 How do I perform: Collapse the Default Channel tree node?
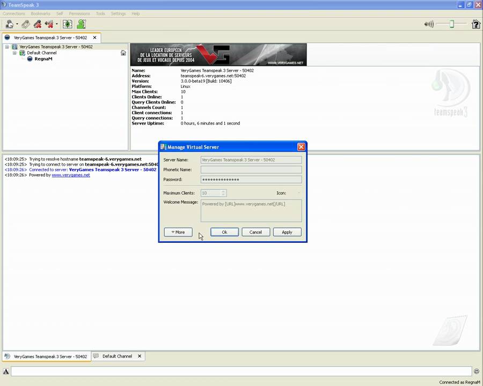(x=14, y=53)
